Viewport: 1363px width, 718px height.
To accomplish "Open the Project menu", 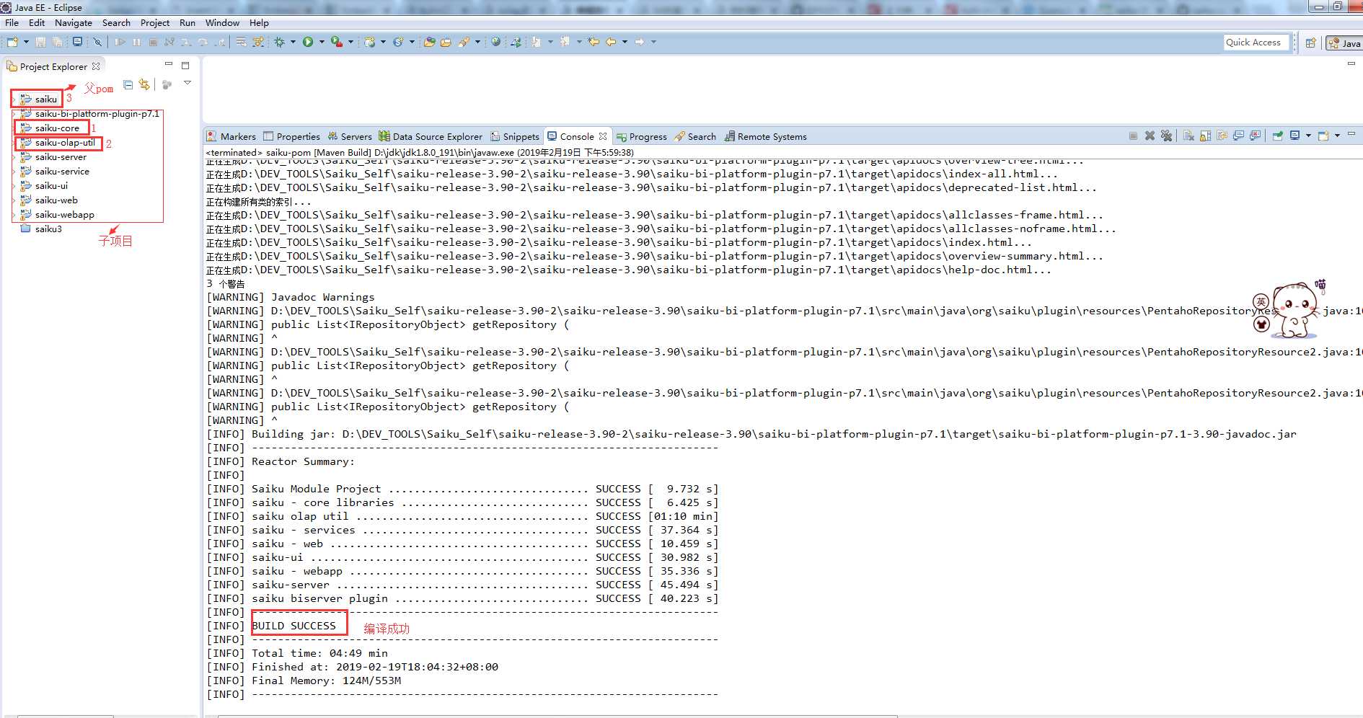I will (x=155, y=22).
